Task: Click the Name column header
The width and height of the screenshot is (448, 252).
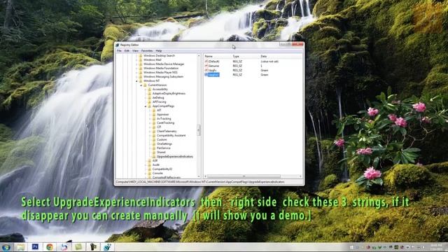Action: [218, 57]
